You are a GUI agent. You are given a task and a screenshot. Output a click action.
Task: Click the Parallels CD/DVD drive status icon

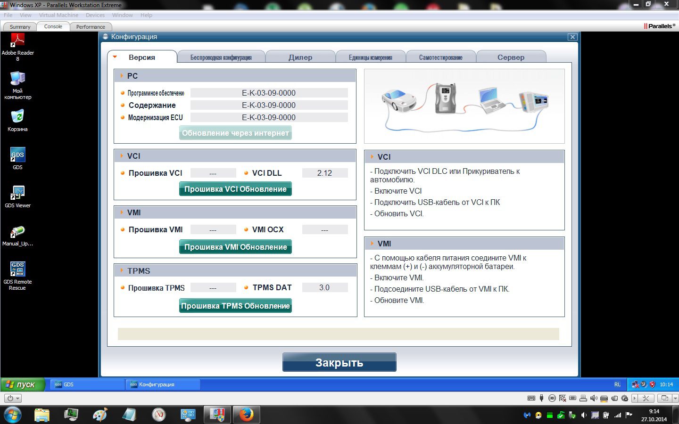552,398
